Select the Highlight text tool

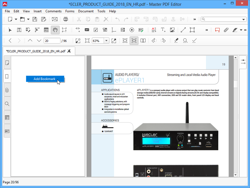point(235,30)
